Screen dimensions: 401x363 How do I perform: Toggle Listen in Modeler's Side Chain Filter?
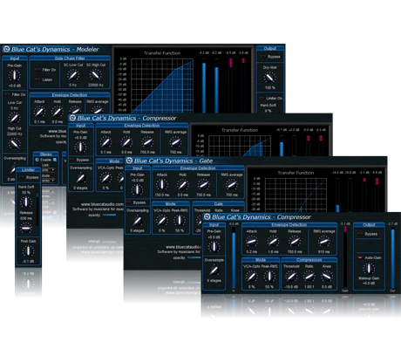(37, 79)
